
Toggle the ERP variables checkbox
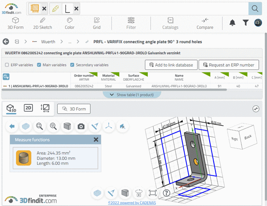pos(7,65)
